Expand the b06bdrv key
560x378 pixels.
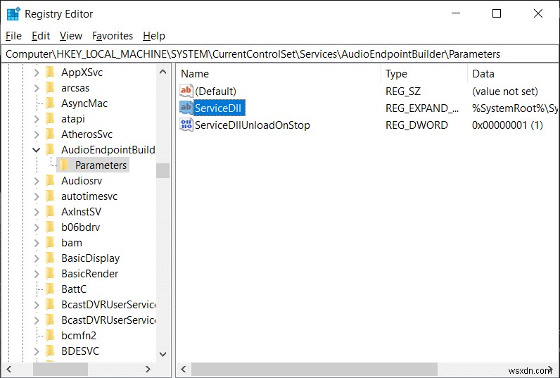pyautogui.click(x=37, y=227)
